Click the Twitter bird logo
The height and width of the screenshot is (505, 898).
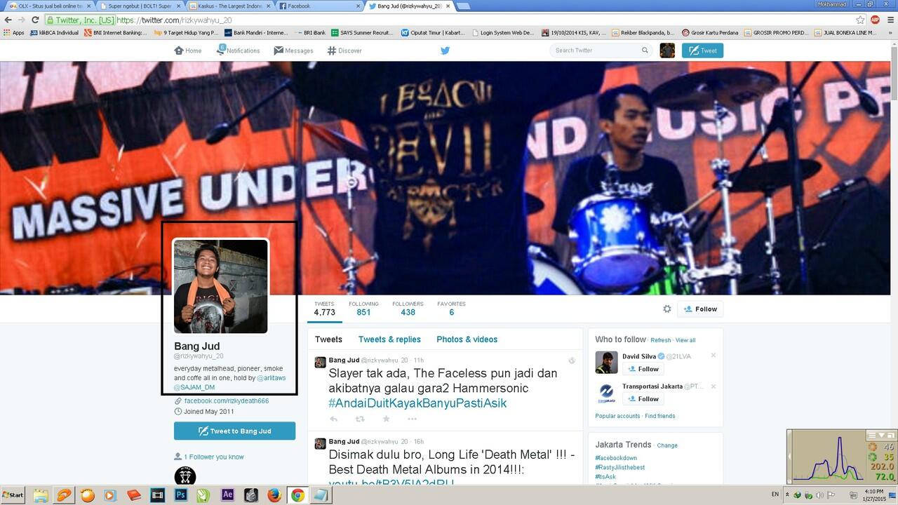445,50
